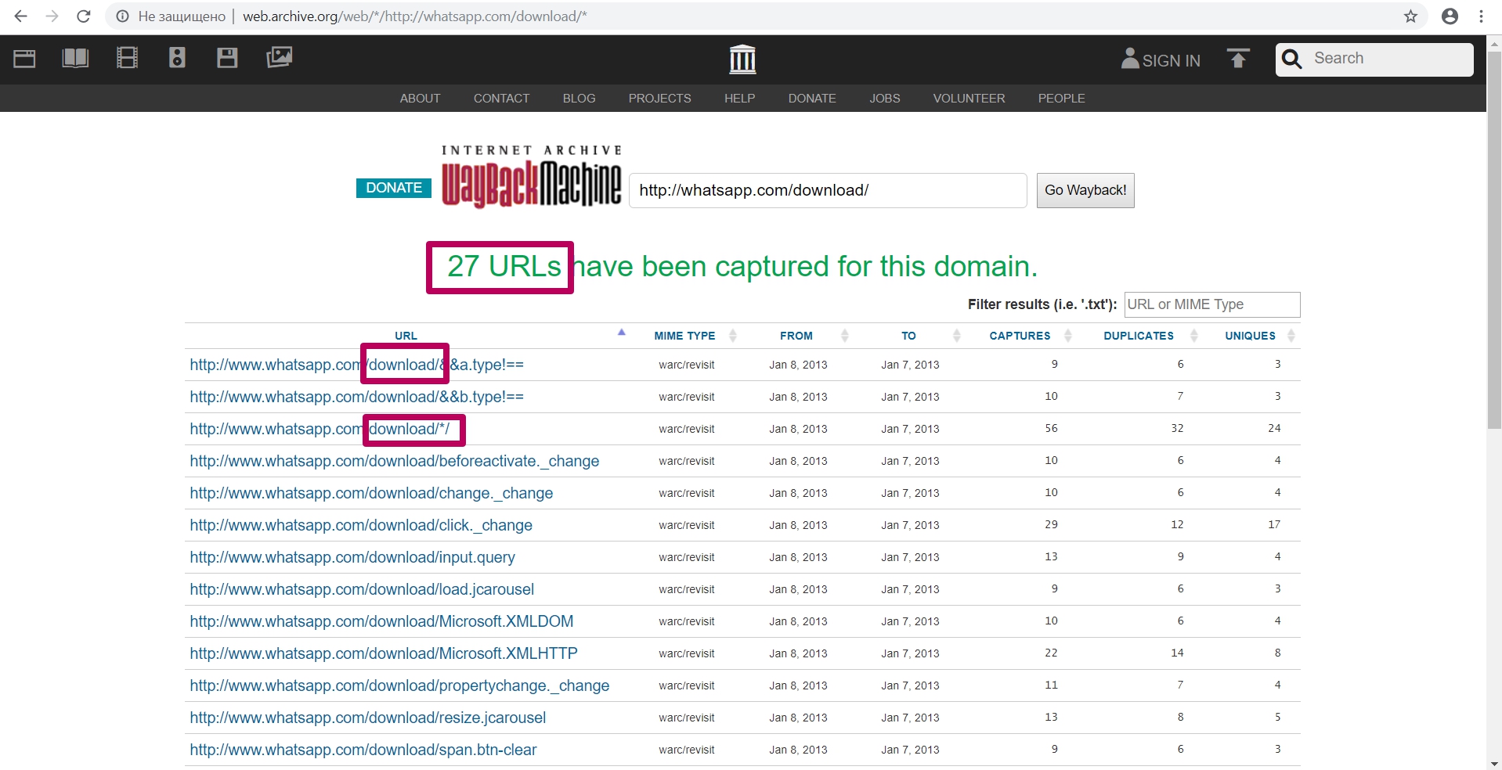Open the Web archive icon
This screenshot has height=770, width=1502.
pyautogui.click(x=24, y=59)
